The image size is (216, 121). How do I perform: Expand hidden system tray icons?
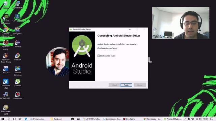(x=185, y=119)
